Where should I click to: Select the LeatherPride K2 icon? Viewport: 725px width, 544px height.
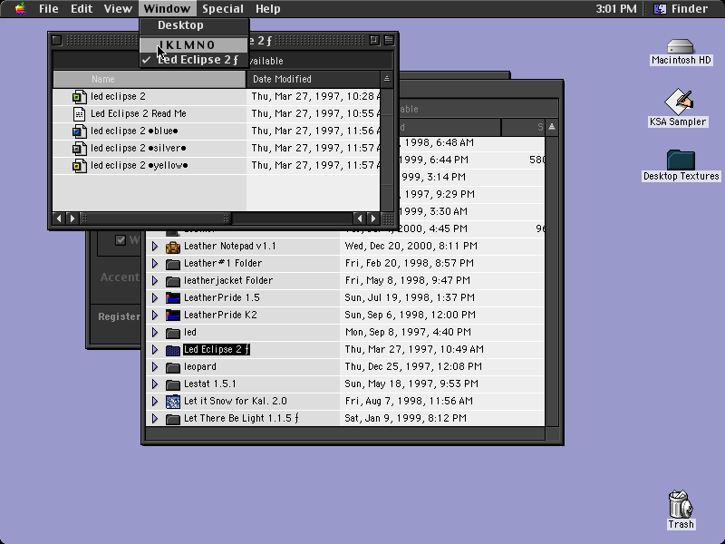173,315
